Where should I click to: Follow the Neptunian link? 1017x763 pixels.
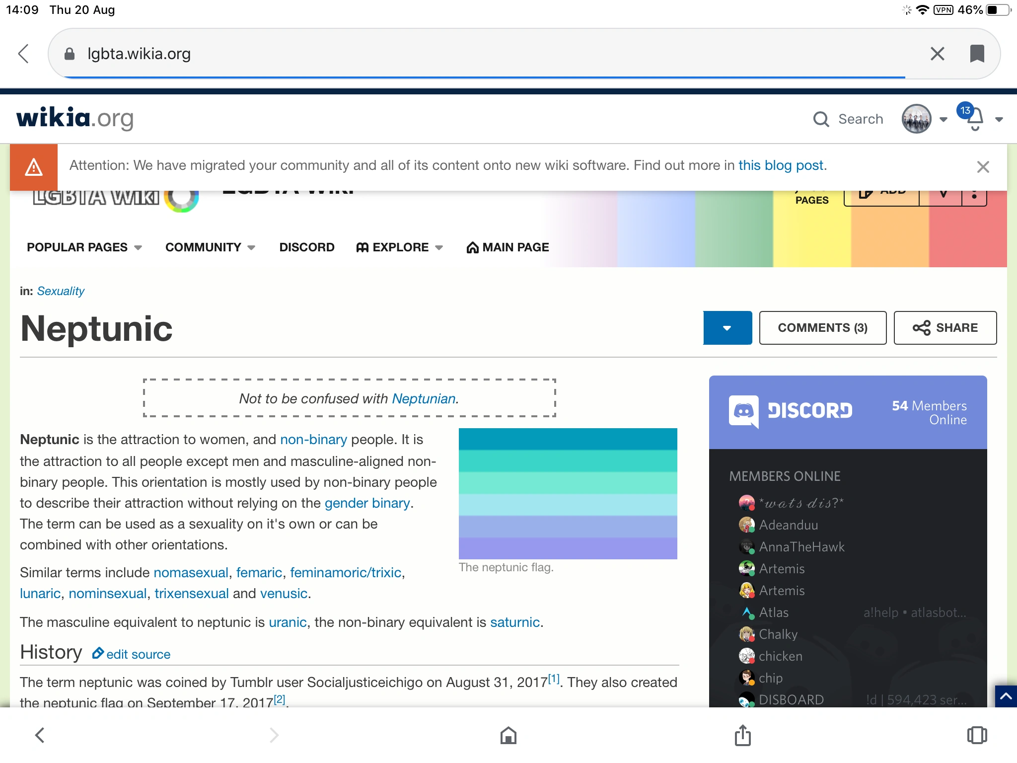pos(424,398)
